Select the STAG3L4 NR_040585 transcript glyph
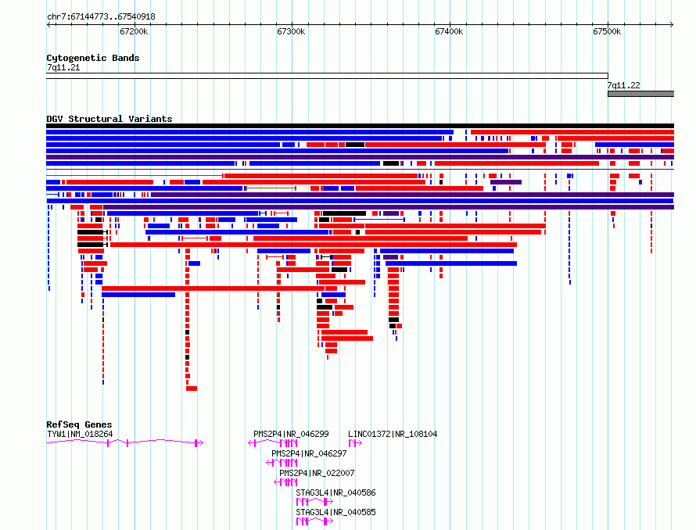Image resolution: width=696 pixels, height=530 pixels. tap(314, 521)
